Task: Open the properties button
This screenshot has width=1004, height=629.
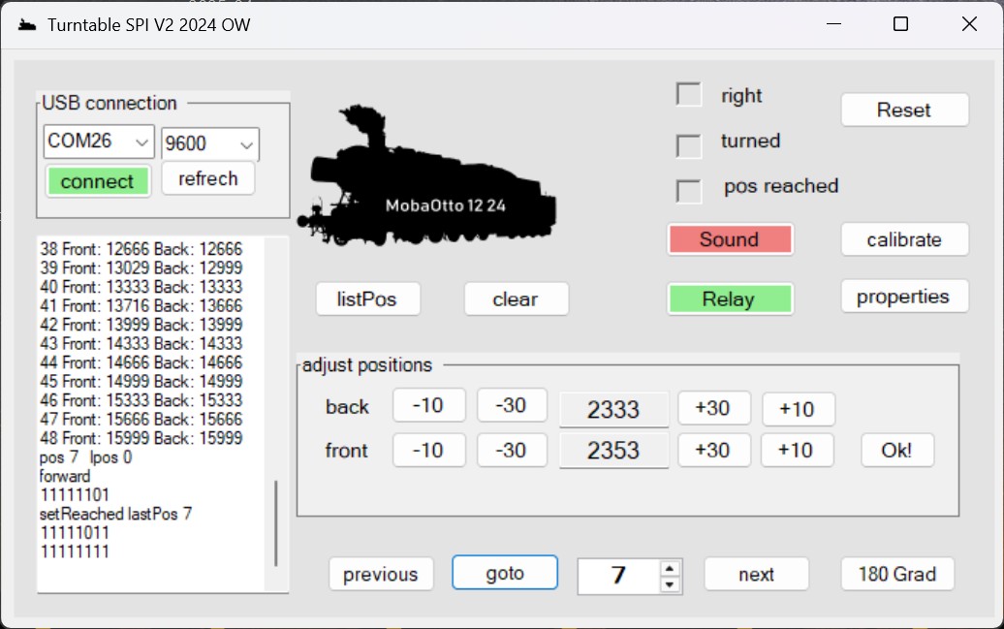Action: pos(904,297)
